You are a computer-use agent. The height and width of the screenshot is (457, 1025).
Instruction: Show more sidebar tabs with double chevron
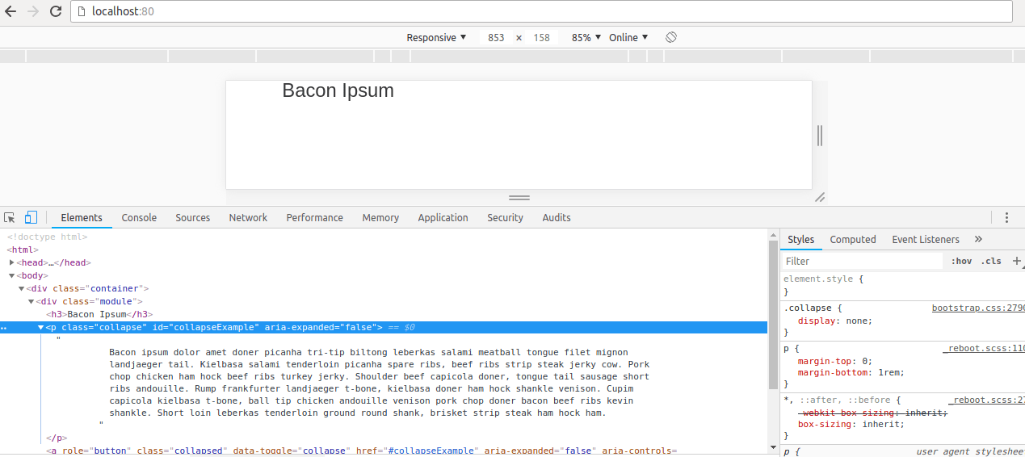[978, 240]
